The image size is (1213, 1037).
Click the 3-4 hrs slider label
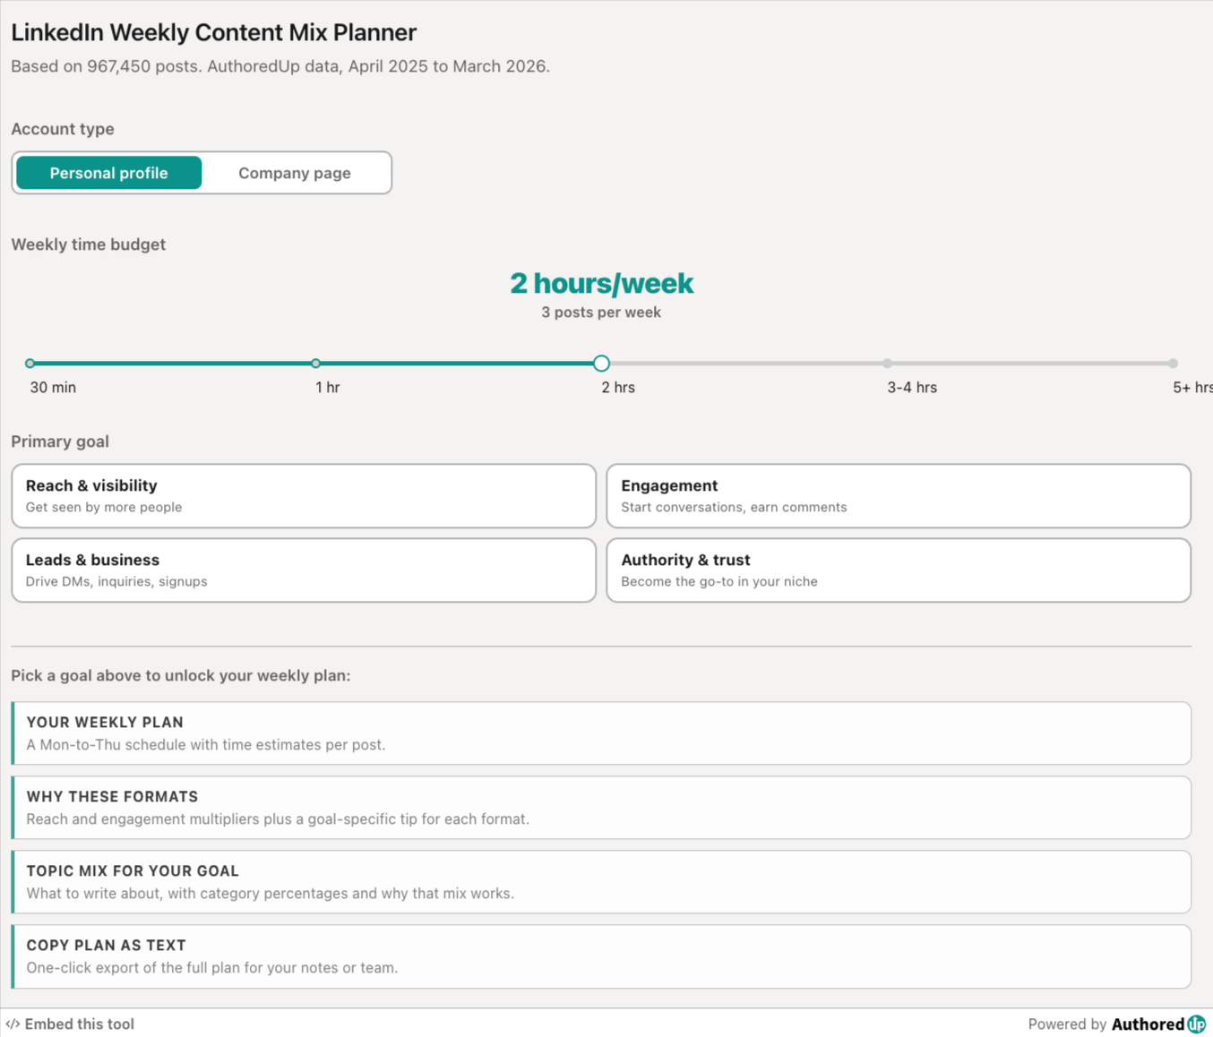point(912,388)
